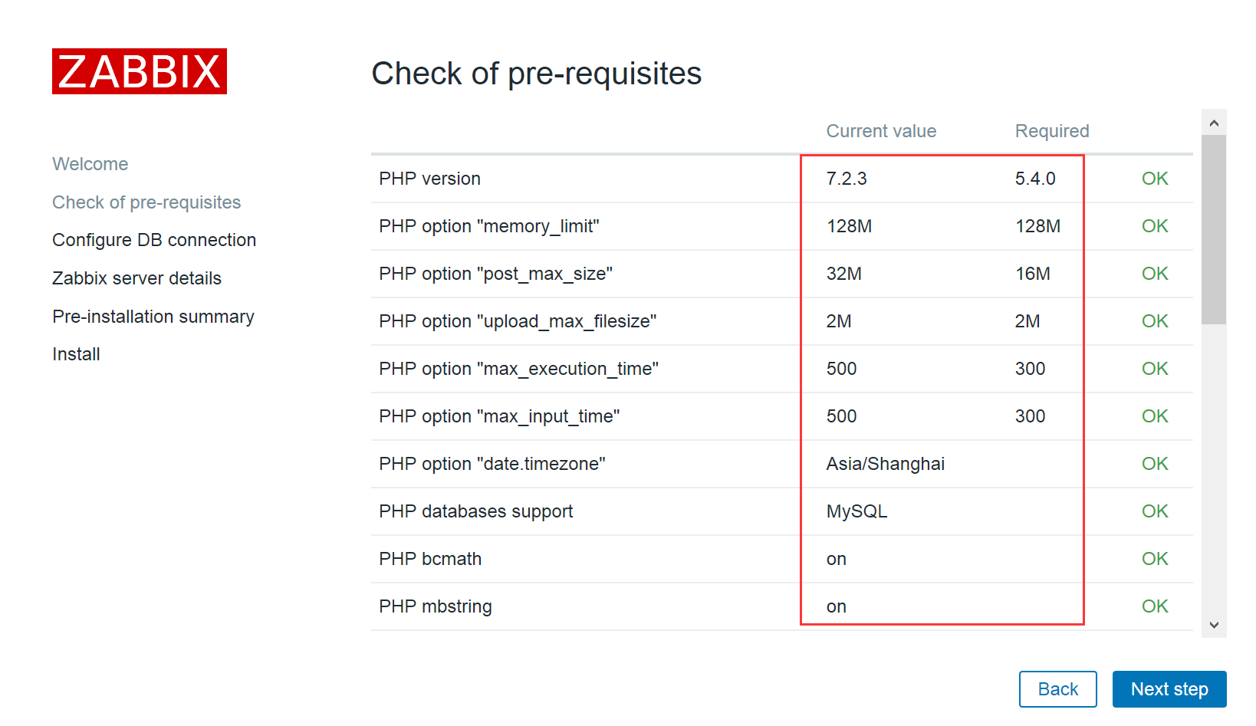Click the MySQL database support value
This screenshot has width=1256, height=726.
point(857,511)
